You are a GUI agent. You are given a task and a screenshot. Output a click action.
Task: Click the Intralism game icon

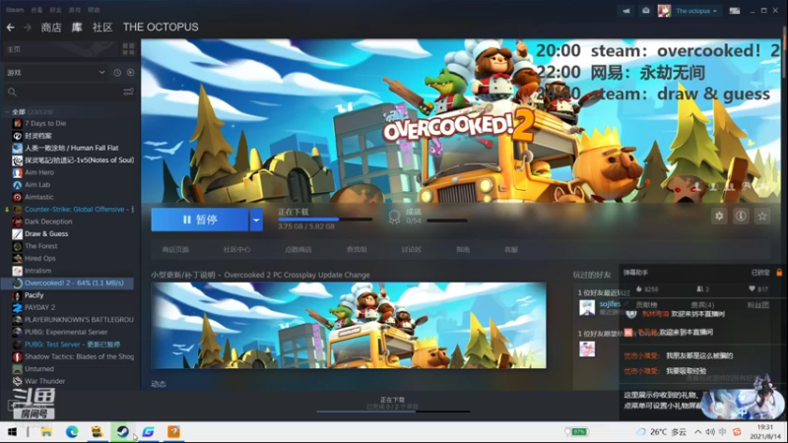[18, 271]
